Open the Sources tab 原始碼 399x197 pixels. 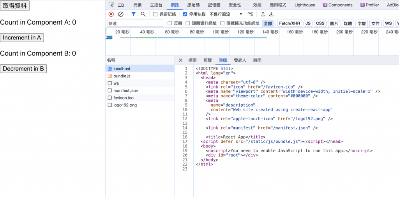(193, 5)
